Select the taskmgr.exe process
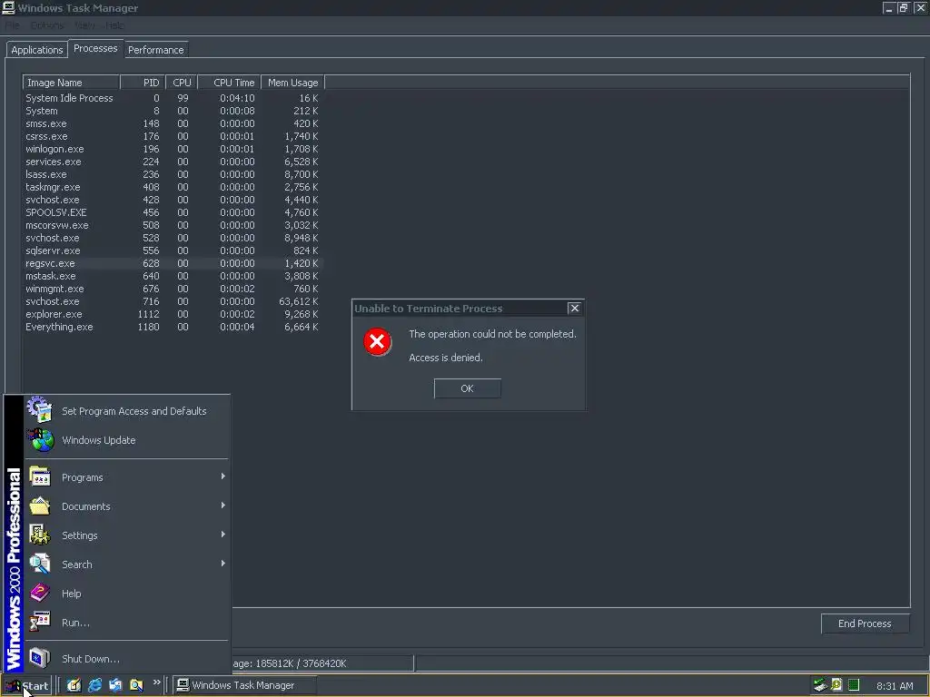Image resolution: width=930 pixels, height=697 pixels. (172, 187)
